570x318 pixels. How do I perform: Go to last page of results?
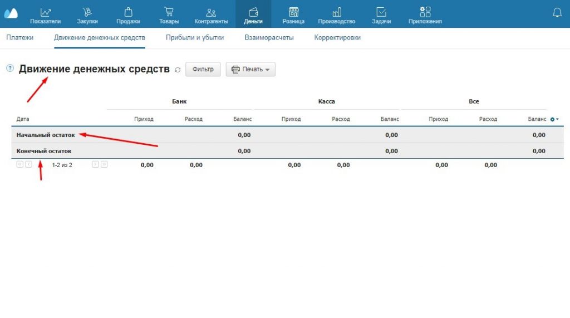click(104, 164)
